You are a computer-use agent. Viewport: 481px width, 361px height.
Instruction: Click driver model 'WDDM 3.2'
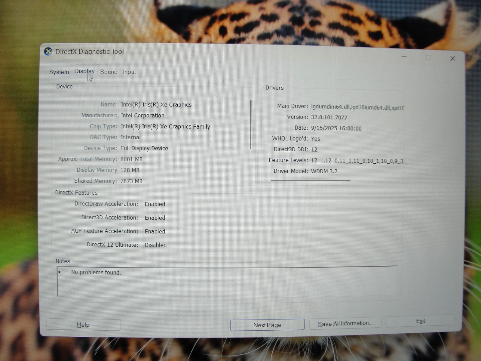(x=324, y=171)
